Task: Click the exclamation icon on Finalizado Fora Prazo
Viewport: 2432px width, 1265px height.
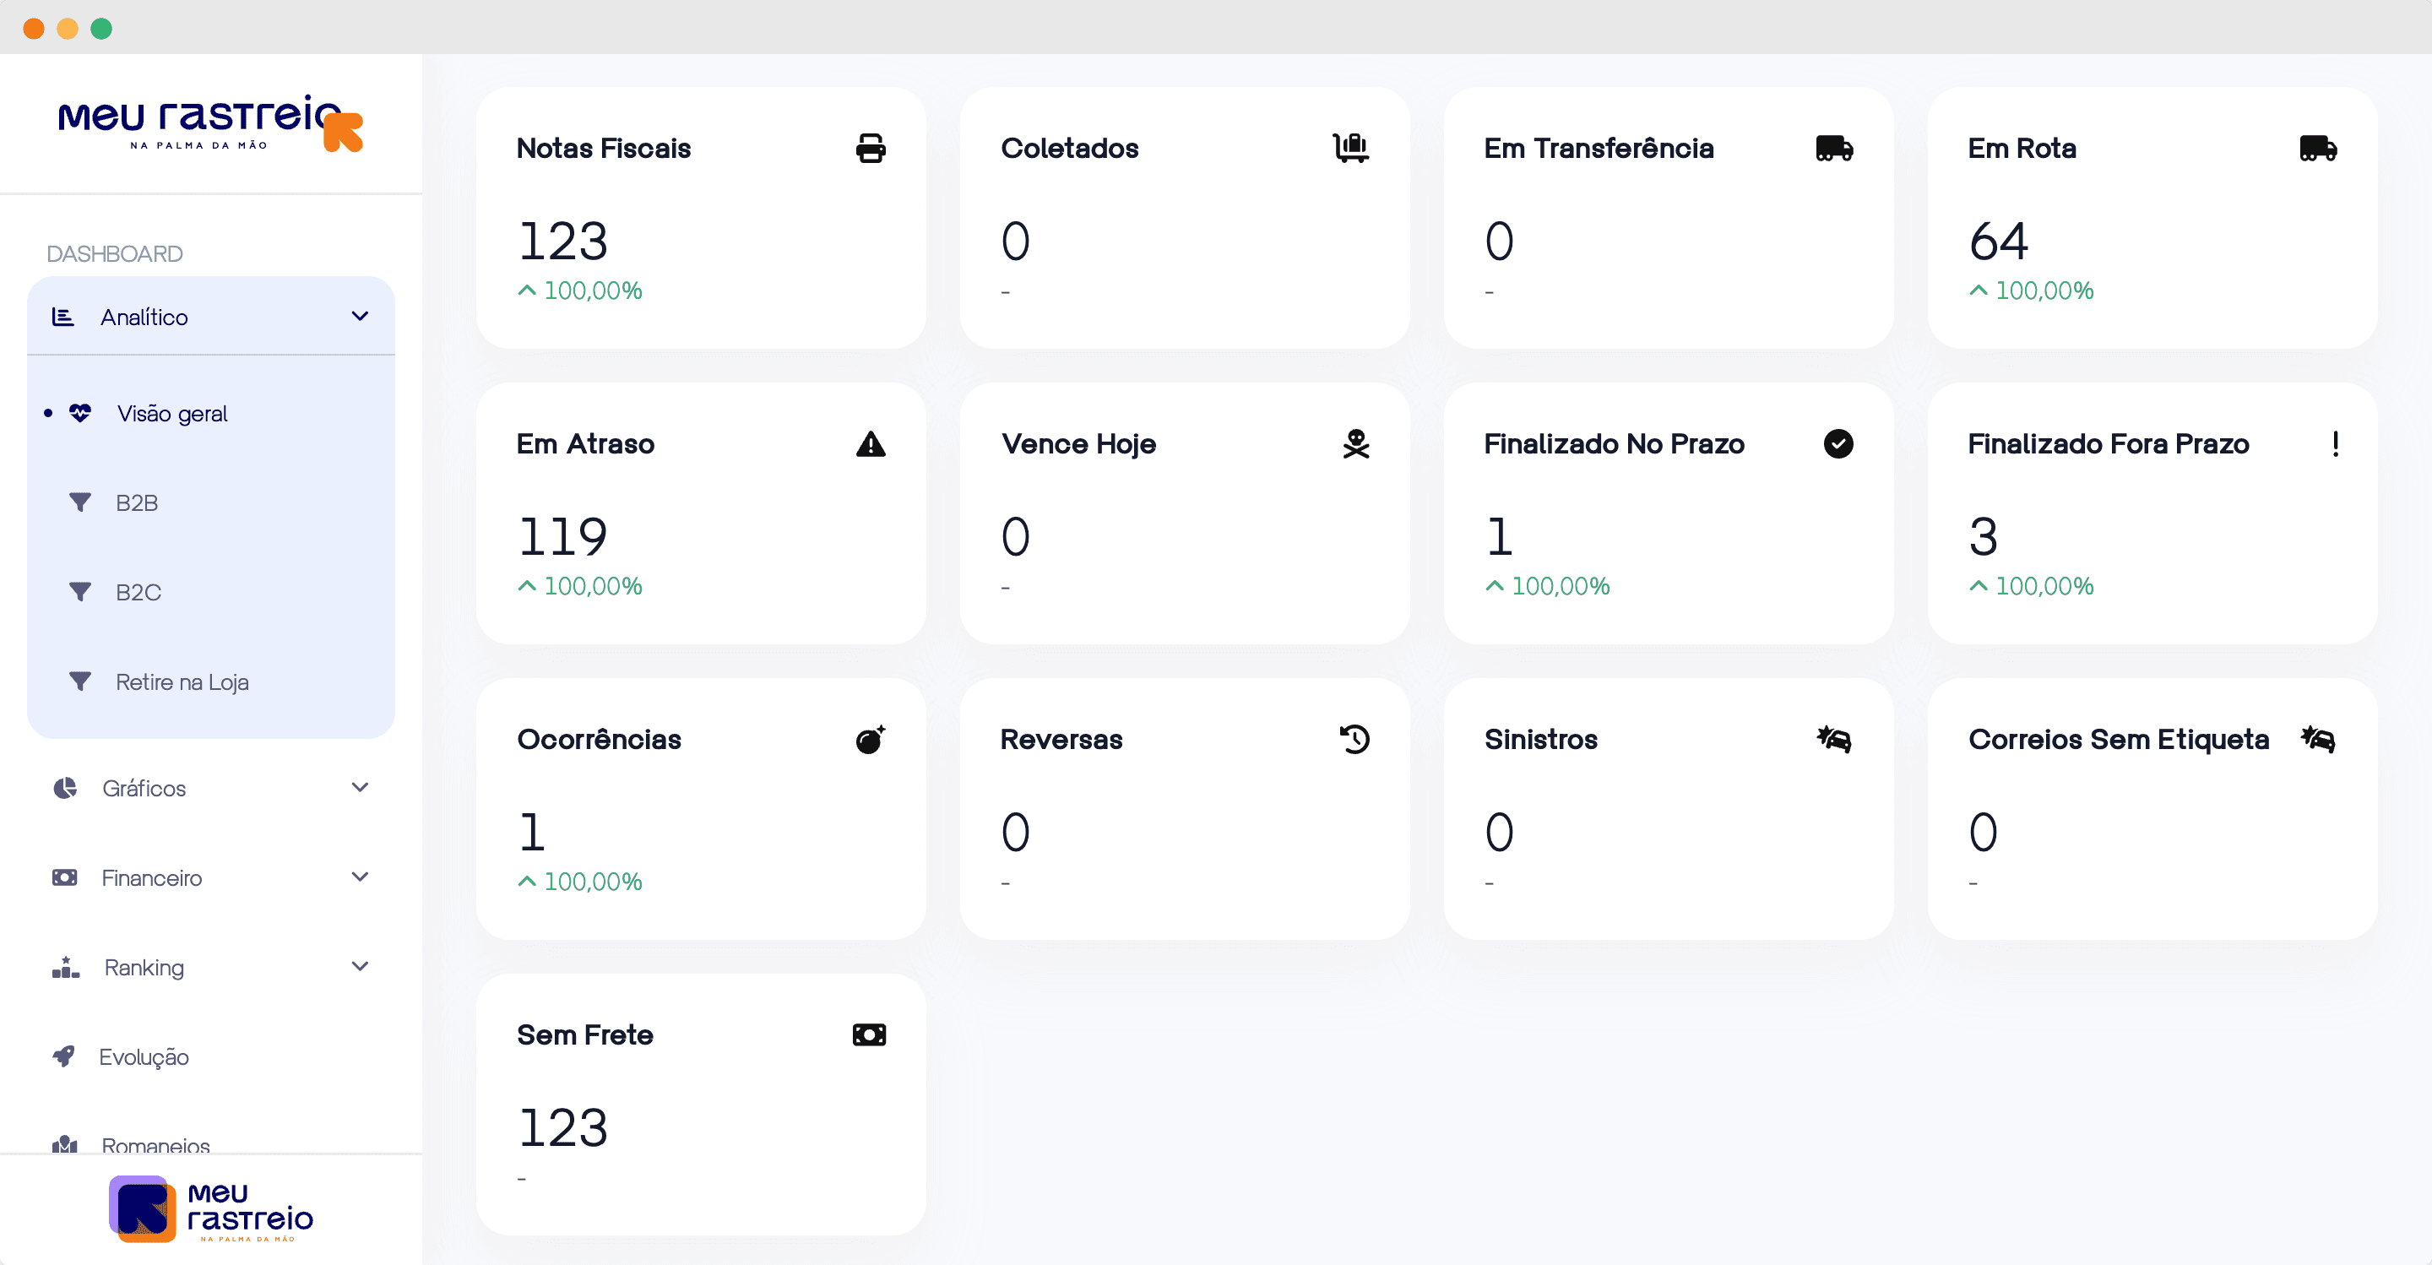Action: tap(2334, 443)
